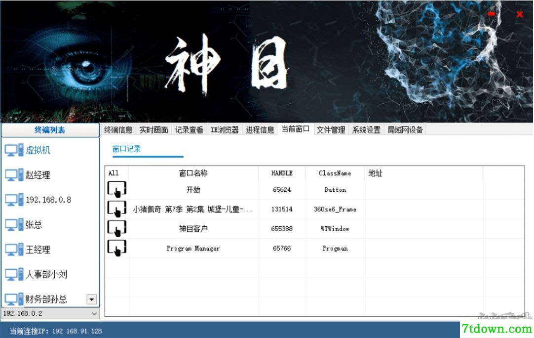Click the Program Manager window name
This screenshot has height=338, width=534.
pos(193,248)
